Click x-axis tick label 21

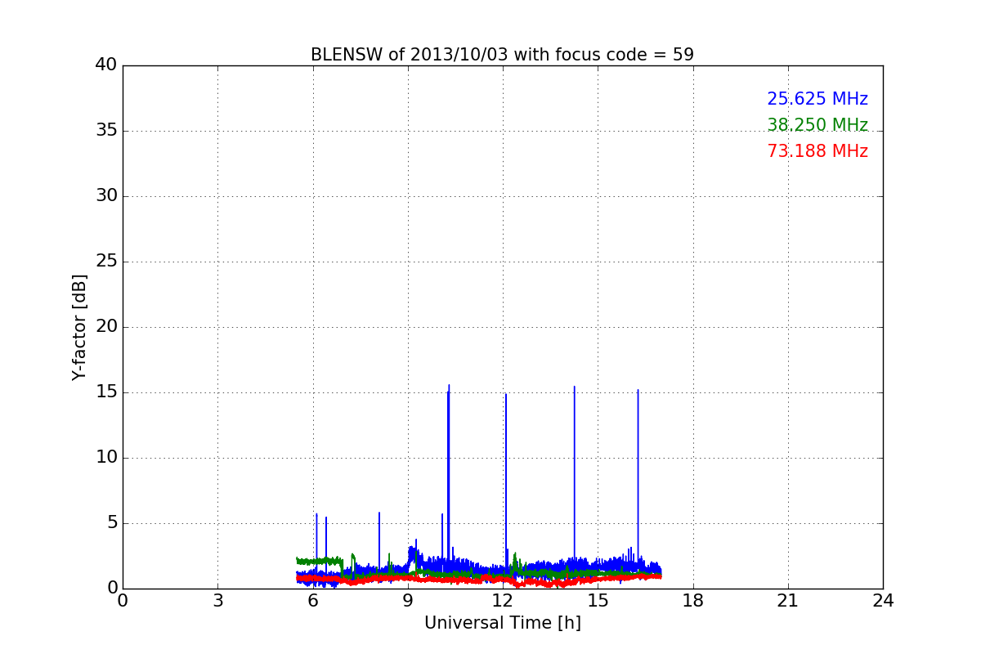[788, 601]
